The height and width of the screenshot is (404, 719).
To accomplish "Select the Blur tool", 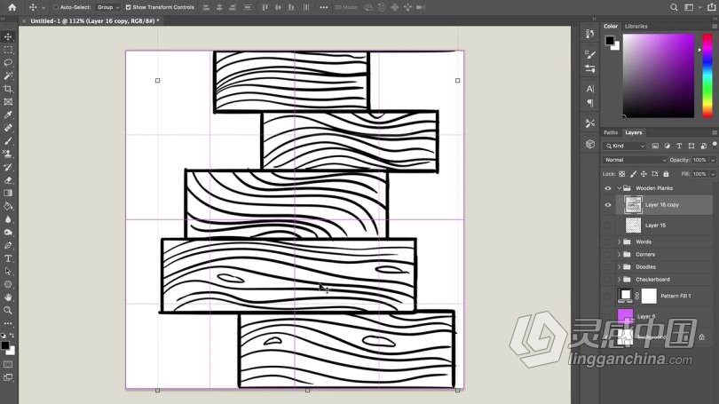I will tap(8, 219).
